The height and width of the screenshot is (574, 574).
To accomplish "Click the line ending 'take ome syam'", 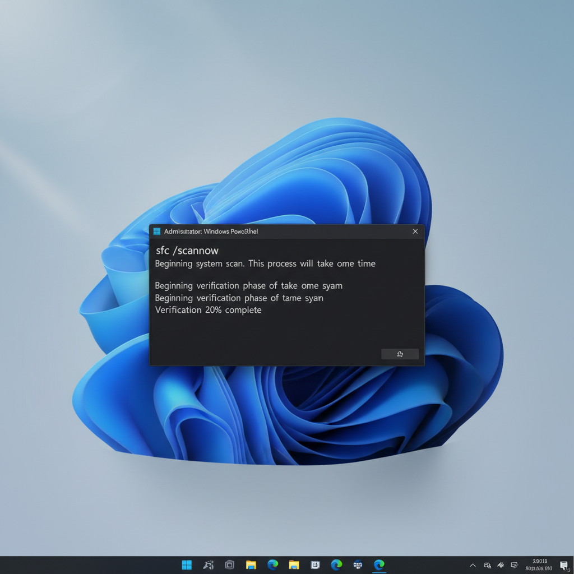I will [x=248, y=285].
